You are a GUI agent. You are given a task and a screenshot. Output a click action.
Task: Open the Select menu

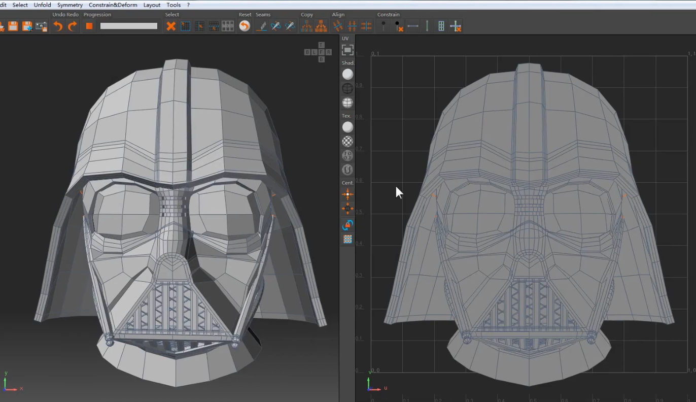20,5
